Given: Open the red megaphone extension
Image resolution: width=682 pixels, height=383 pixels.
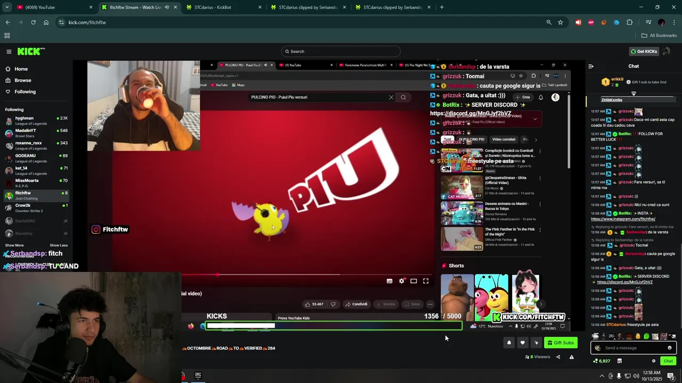Looking at the screenshot, I should point(578,22).
